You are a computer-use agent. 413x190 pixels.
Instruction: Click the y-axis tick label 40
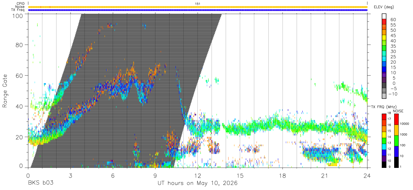click(x=19, y=106)
